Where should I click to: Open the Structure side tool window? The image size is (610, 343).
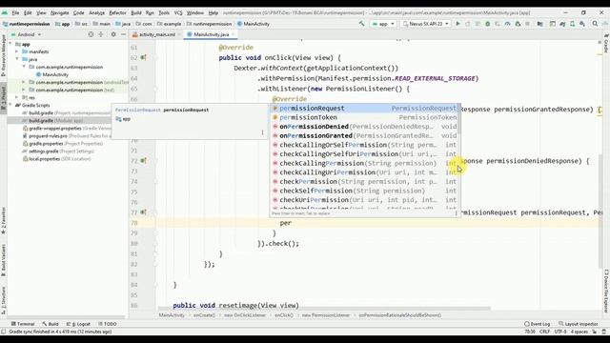[4, 300]
